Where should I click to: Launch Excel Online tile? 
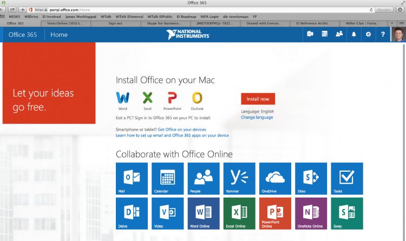(239, 213)
